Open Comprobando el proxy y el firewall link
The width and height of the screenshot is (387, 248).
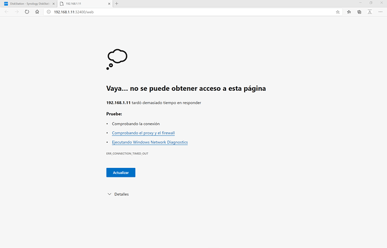(143, 133)
